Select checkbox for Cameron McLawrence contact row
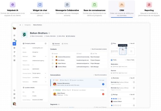This screenshot has height=111, width=161. [x=52, y=57]
